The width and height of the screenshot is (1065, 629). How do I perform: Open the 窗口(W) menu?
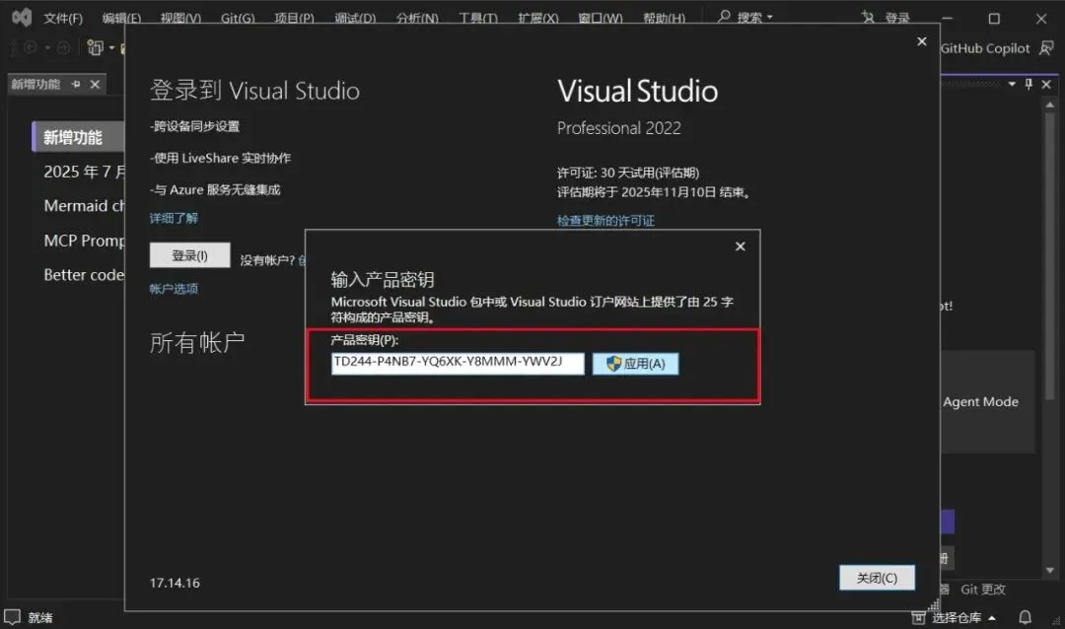601,19
